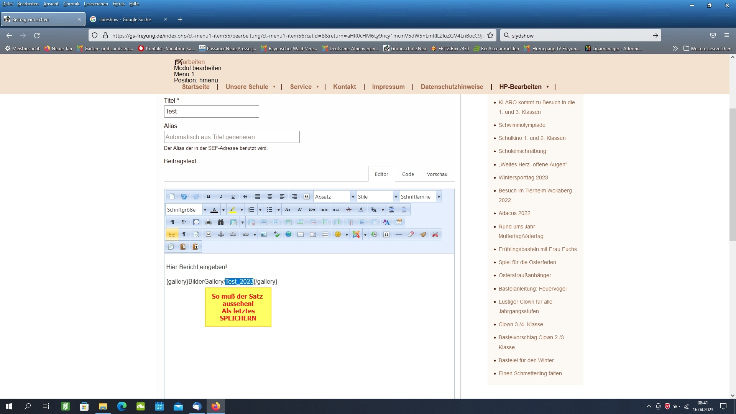736x414 pixels.
Task: Click the undo arrow in editor toolbar
Action: (184, 197)
